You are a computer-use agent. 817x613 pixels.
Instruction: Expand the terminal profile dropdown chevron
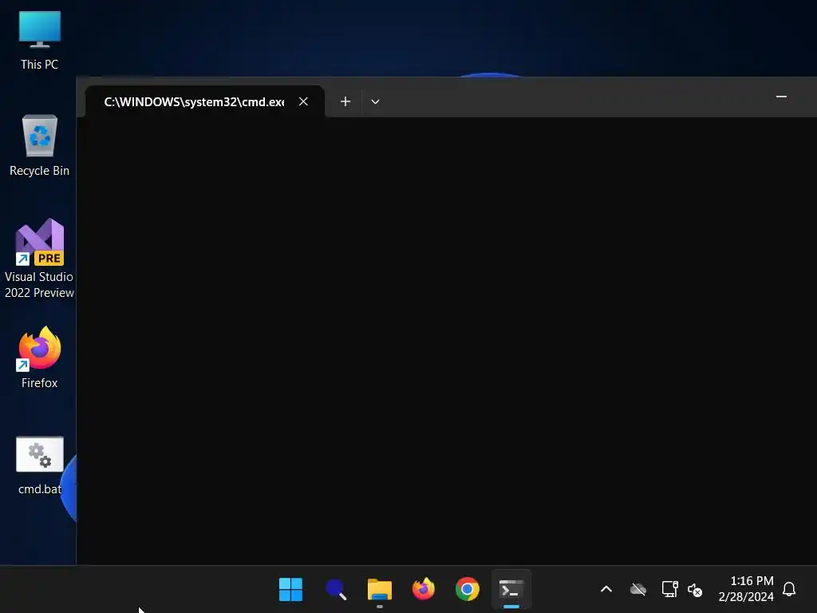tap(375, 101)
